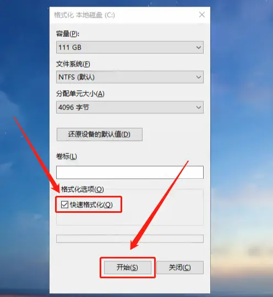273x297 pixels.
Task: Click into the 卷标 volume label text field
Action: (130, 172)
